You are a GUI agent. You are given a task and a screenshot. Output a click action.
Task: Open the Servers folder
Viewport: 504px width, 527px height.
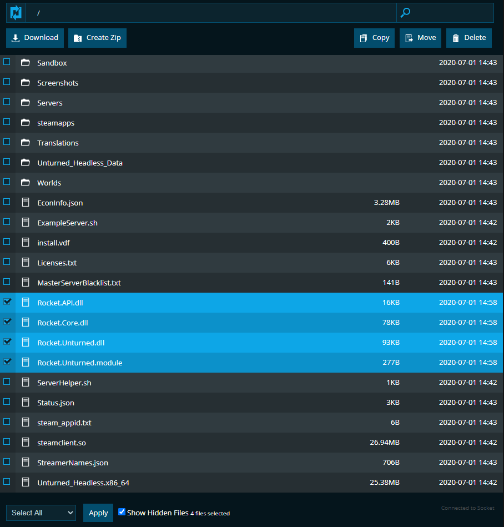[50, 103]
